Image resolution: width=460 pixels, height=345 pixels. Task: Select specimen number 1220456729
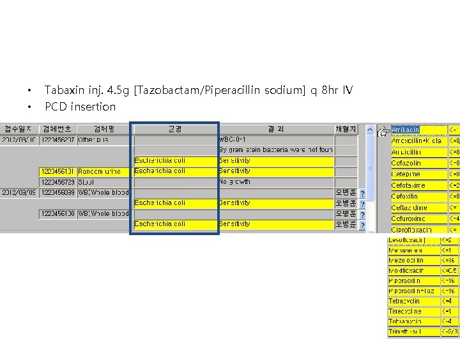coord(57,182)
